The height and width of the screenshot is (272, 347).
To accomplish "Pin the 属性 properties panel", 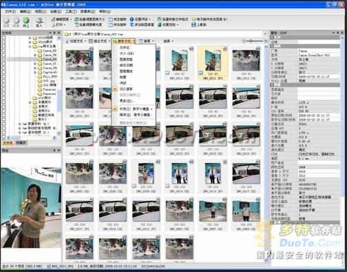I will coord(338,33).
